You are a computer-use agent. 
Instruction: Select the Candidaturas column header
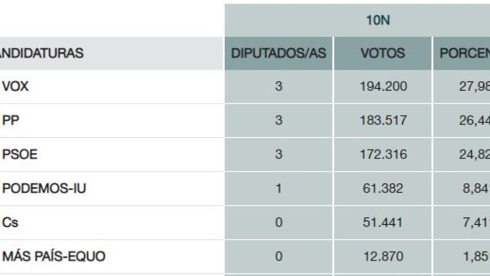tap(42, 53)
